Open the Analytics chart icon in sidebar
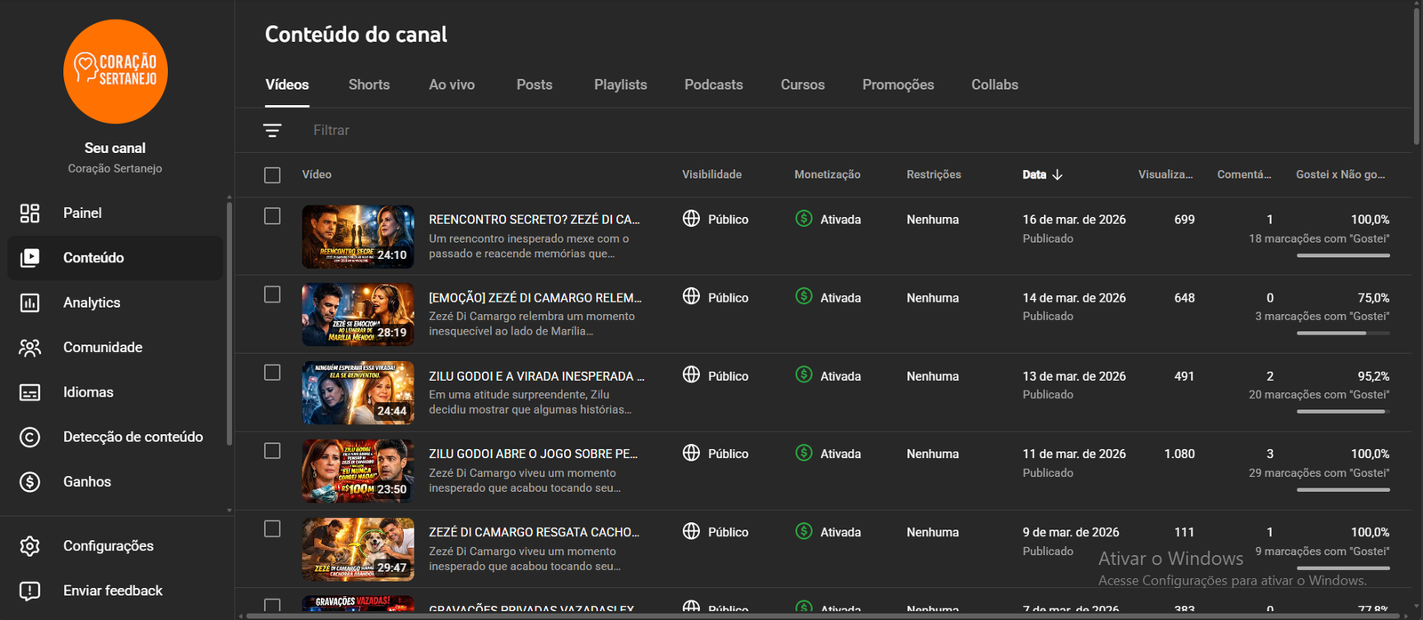The width and height of the screenshot is (1423, 620). pos(30,303)
